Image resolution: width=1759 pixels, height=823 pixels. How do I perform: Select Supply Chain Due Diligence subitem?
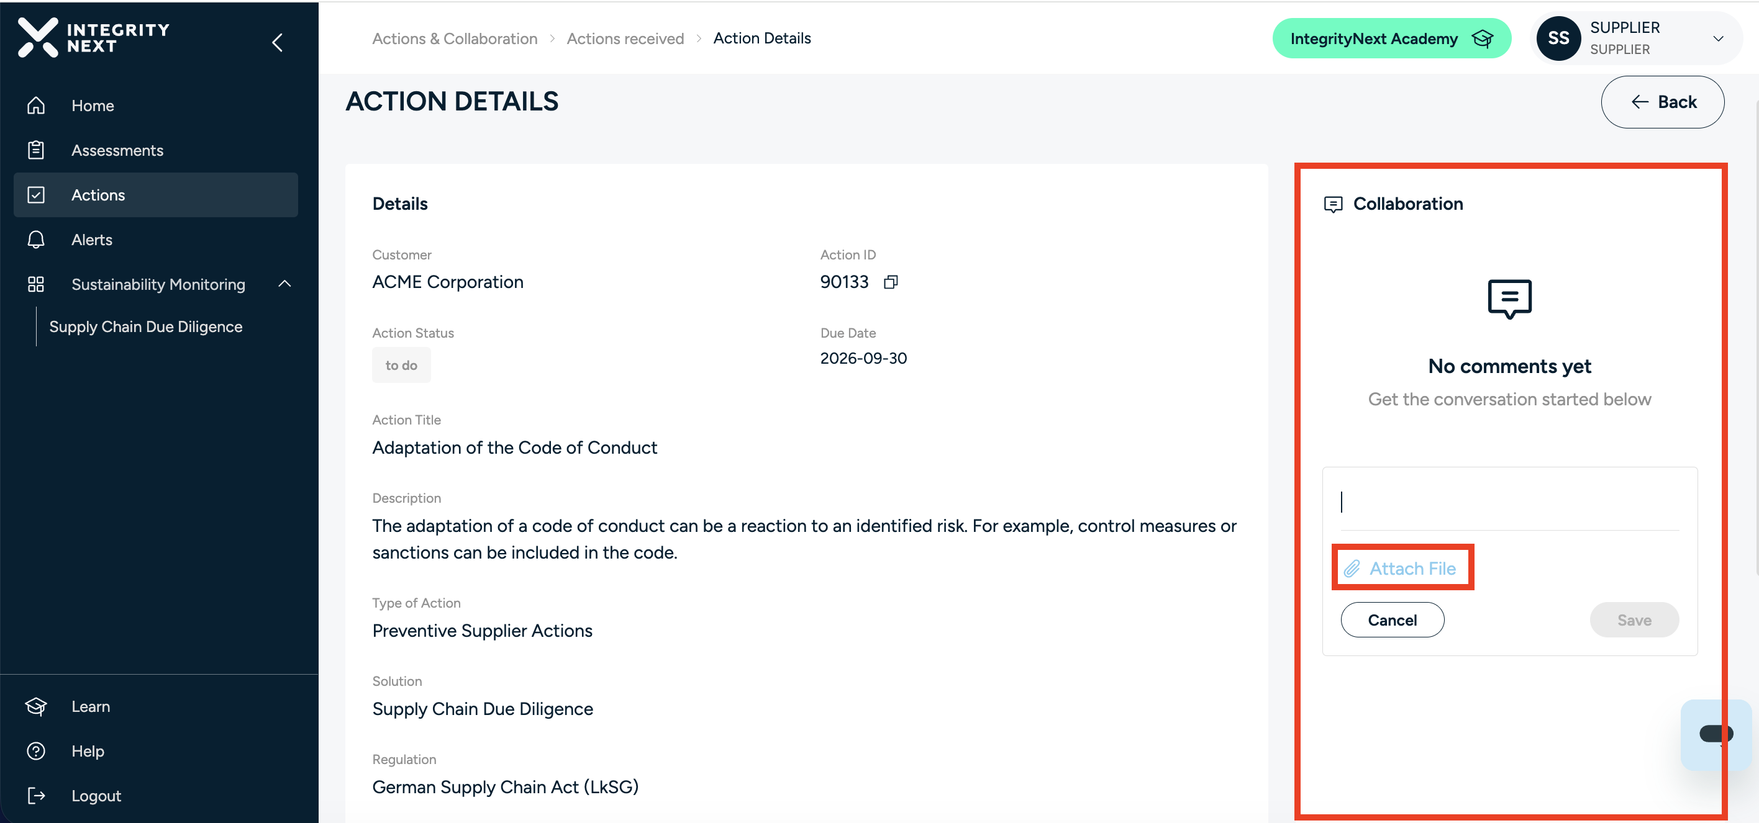click(145, 326)
